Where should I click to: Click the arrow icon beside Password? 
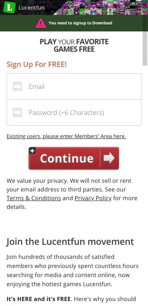click(17, 112)
